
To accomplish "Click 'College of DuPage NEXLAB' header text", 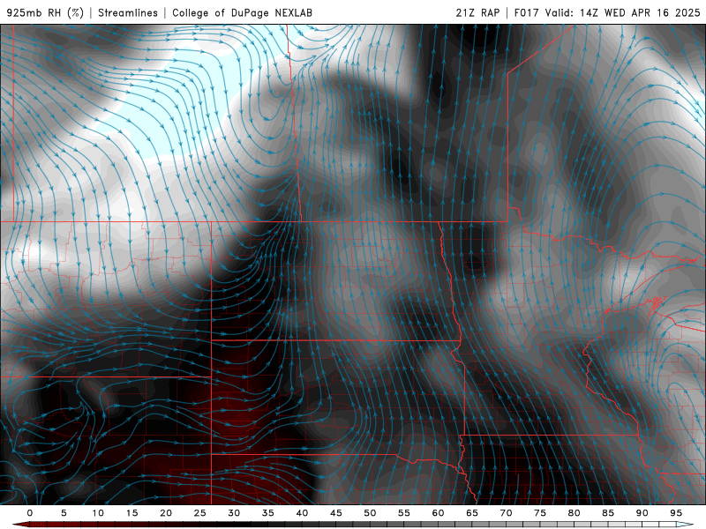I will (x=242, y=12).
